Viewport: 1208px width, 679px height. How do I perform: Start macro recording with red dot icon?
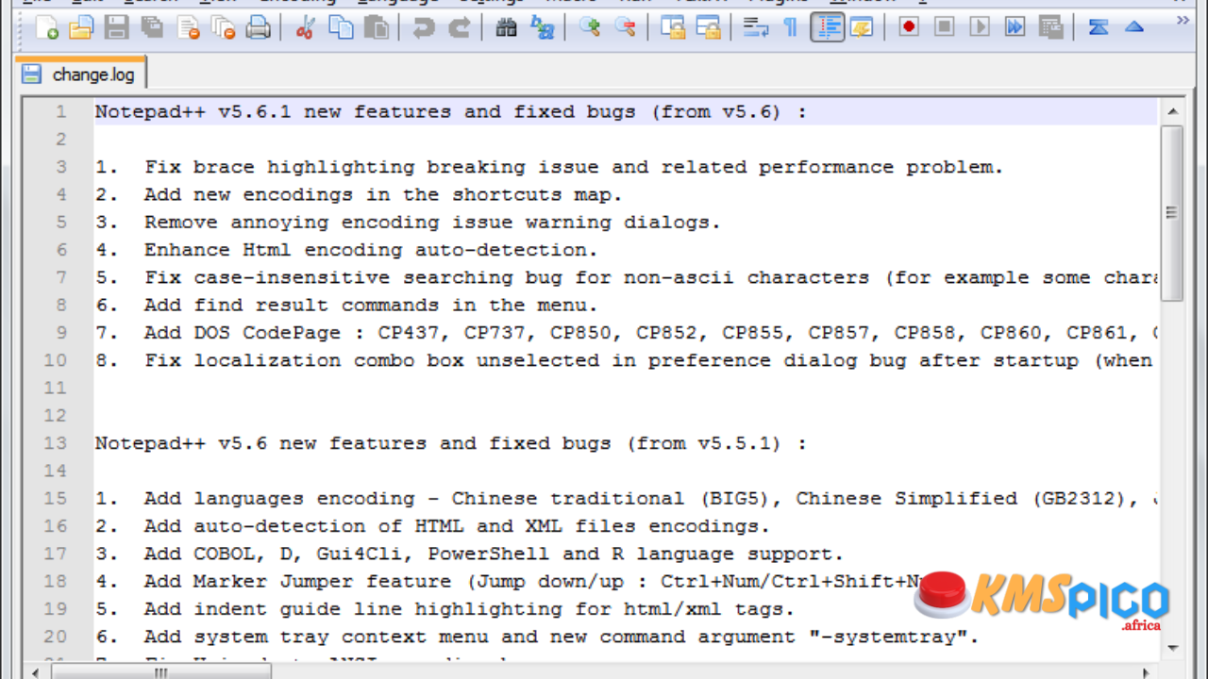[909, 27]
